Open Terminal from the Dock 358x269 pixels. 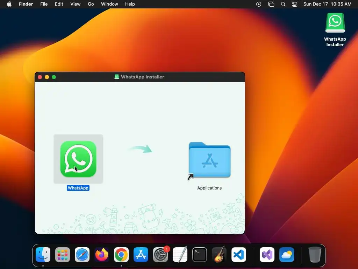tap(200, 255)
